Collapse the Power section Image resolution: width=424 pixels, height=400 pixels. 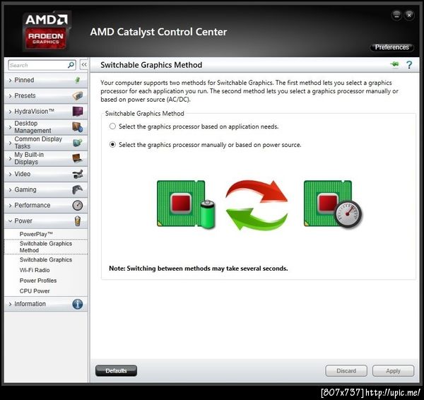click(x=46, y=221)
